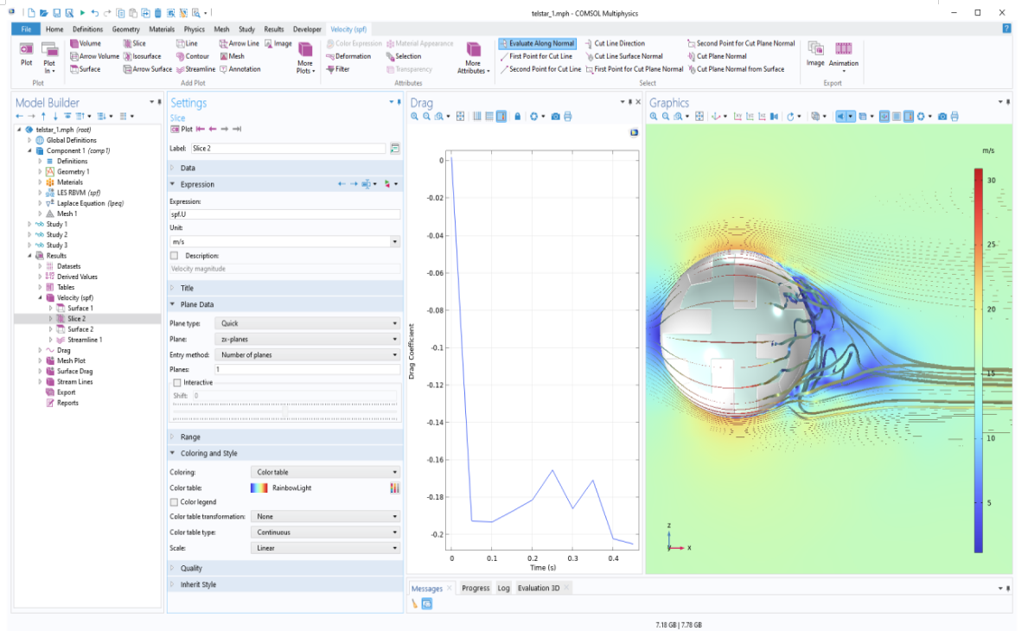Open the color table selector icon
This screenshot has height=631, width=1028.
394,488
